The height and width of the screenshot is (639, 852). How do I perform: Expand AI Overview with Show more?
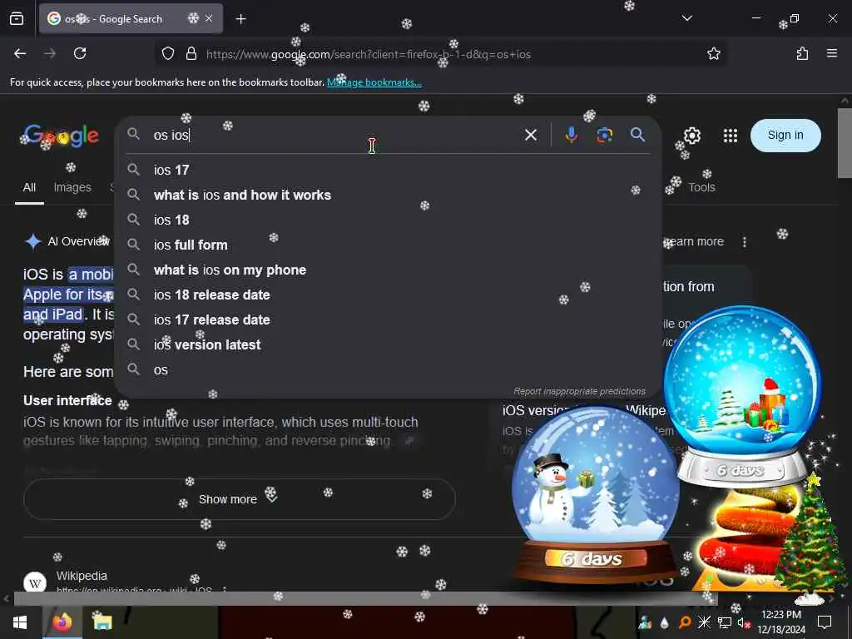click(x=239, y=499)
